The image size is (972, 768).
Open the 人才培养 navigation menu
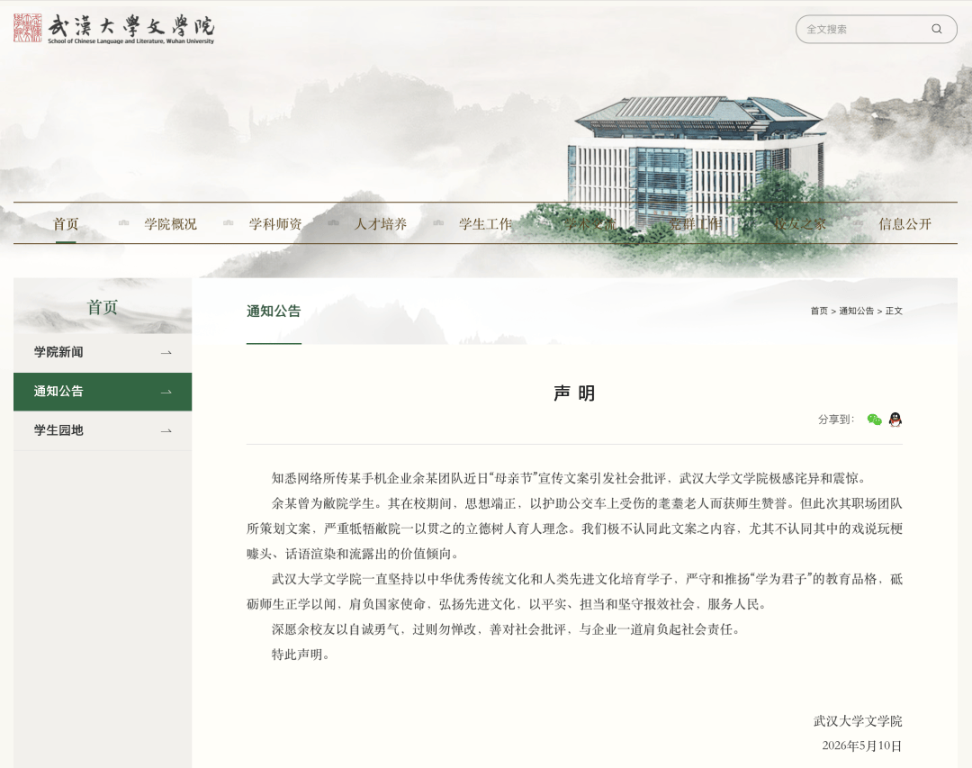(x=380, y=224)
